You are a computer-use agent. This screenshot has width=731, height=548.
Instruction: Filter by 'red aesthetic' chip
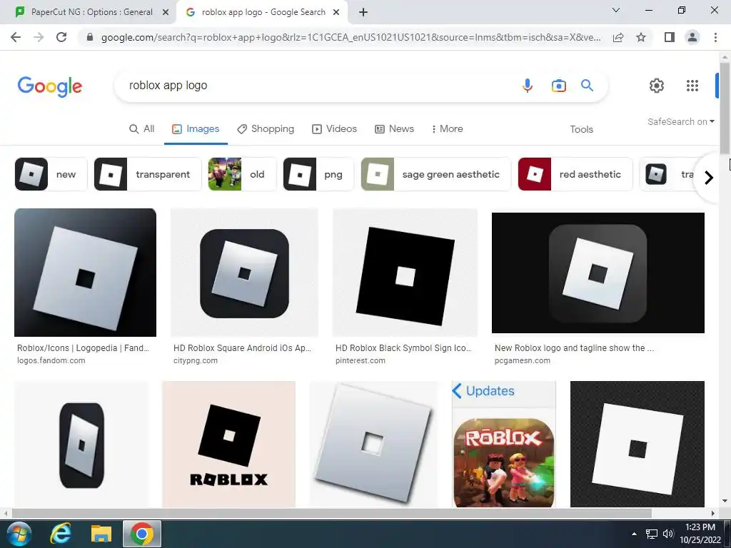575,174
